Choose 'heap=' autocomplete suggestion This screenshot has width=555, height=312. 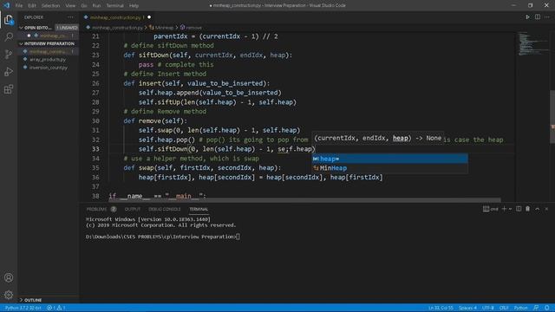(x=389, y=159)
